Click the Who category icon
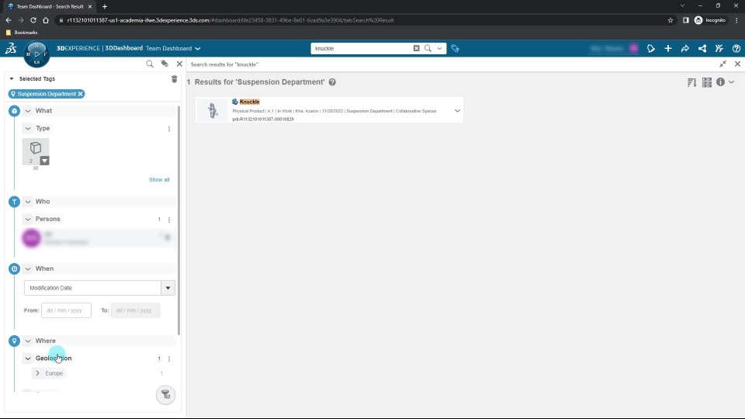This screenshot has width=745, height=419. (x=14, y=202)
